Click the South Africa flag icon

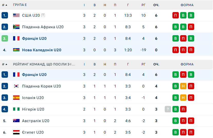(x=16, y=27)
